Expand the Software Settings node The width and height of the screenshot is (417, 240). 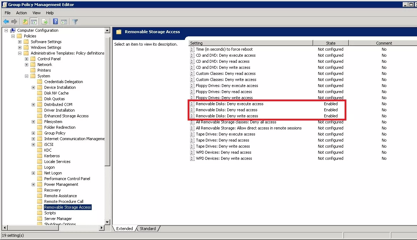tap(20, 42)
